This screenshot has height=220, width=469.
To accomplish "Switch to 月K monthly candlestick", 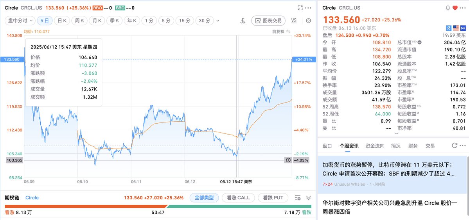I will pyautogui.click(x=97, y=21).
